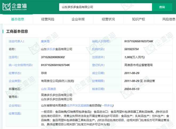
Task: Click the 注册资本 label
Action: 98,57
